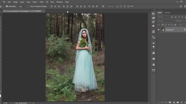
Task: Click Distribute top edges icon
Action: tap(77, 6)
